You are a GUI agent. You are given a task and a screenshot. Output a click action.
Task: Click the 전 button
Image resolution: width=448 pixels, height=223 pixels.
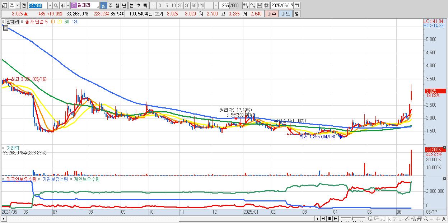point(24,5)
